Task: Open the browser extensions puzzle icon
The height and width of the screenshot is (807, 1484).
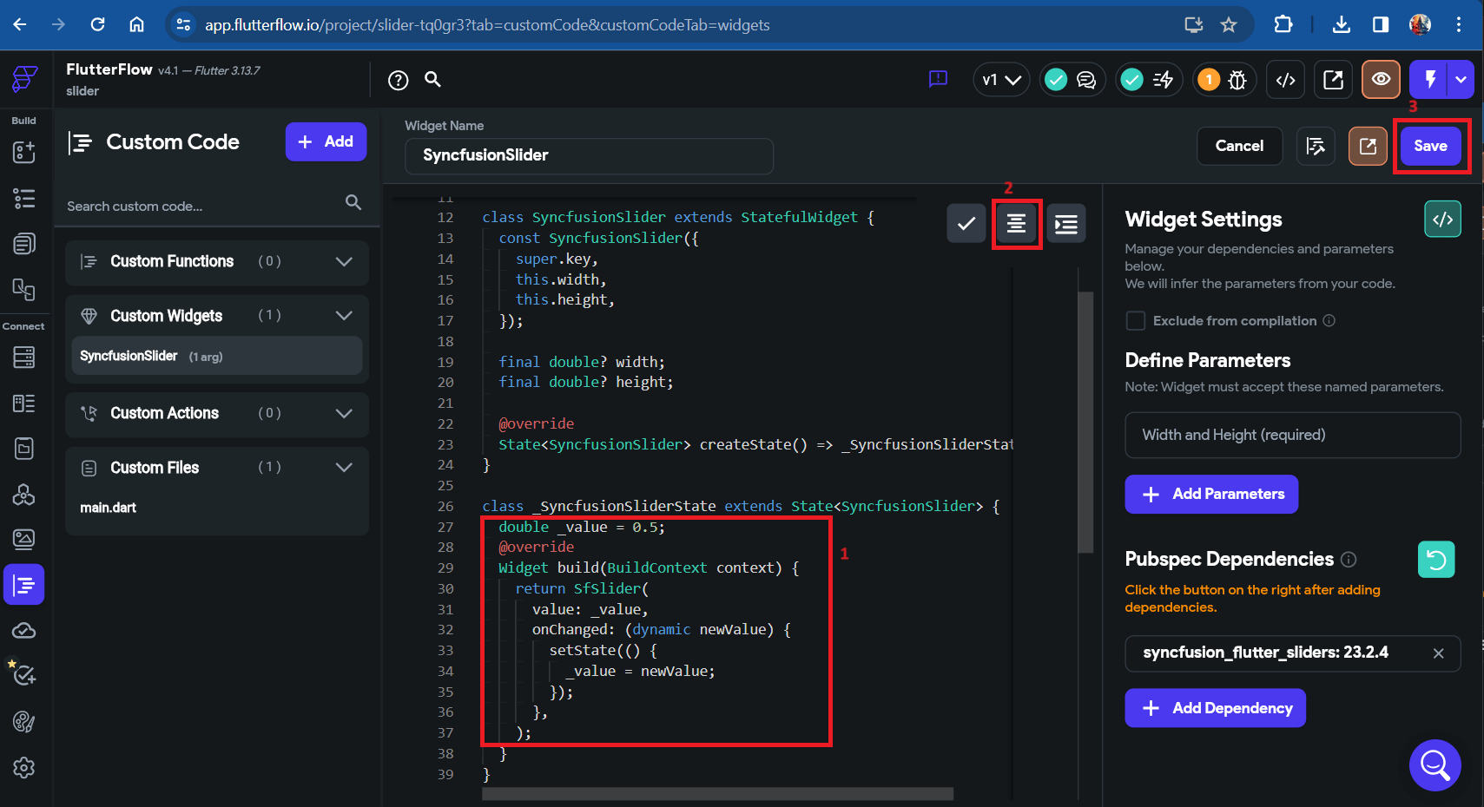Action: (x=1283, y=24)
